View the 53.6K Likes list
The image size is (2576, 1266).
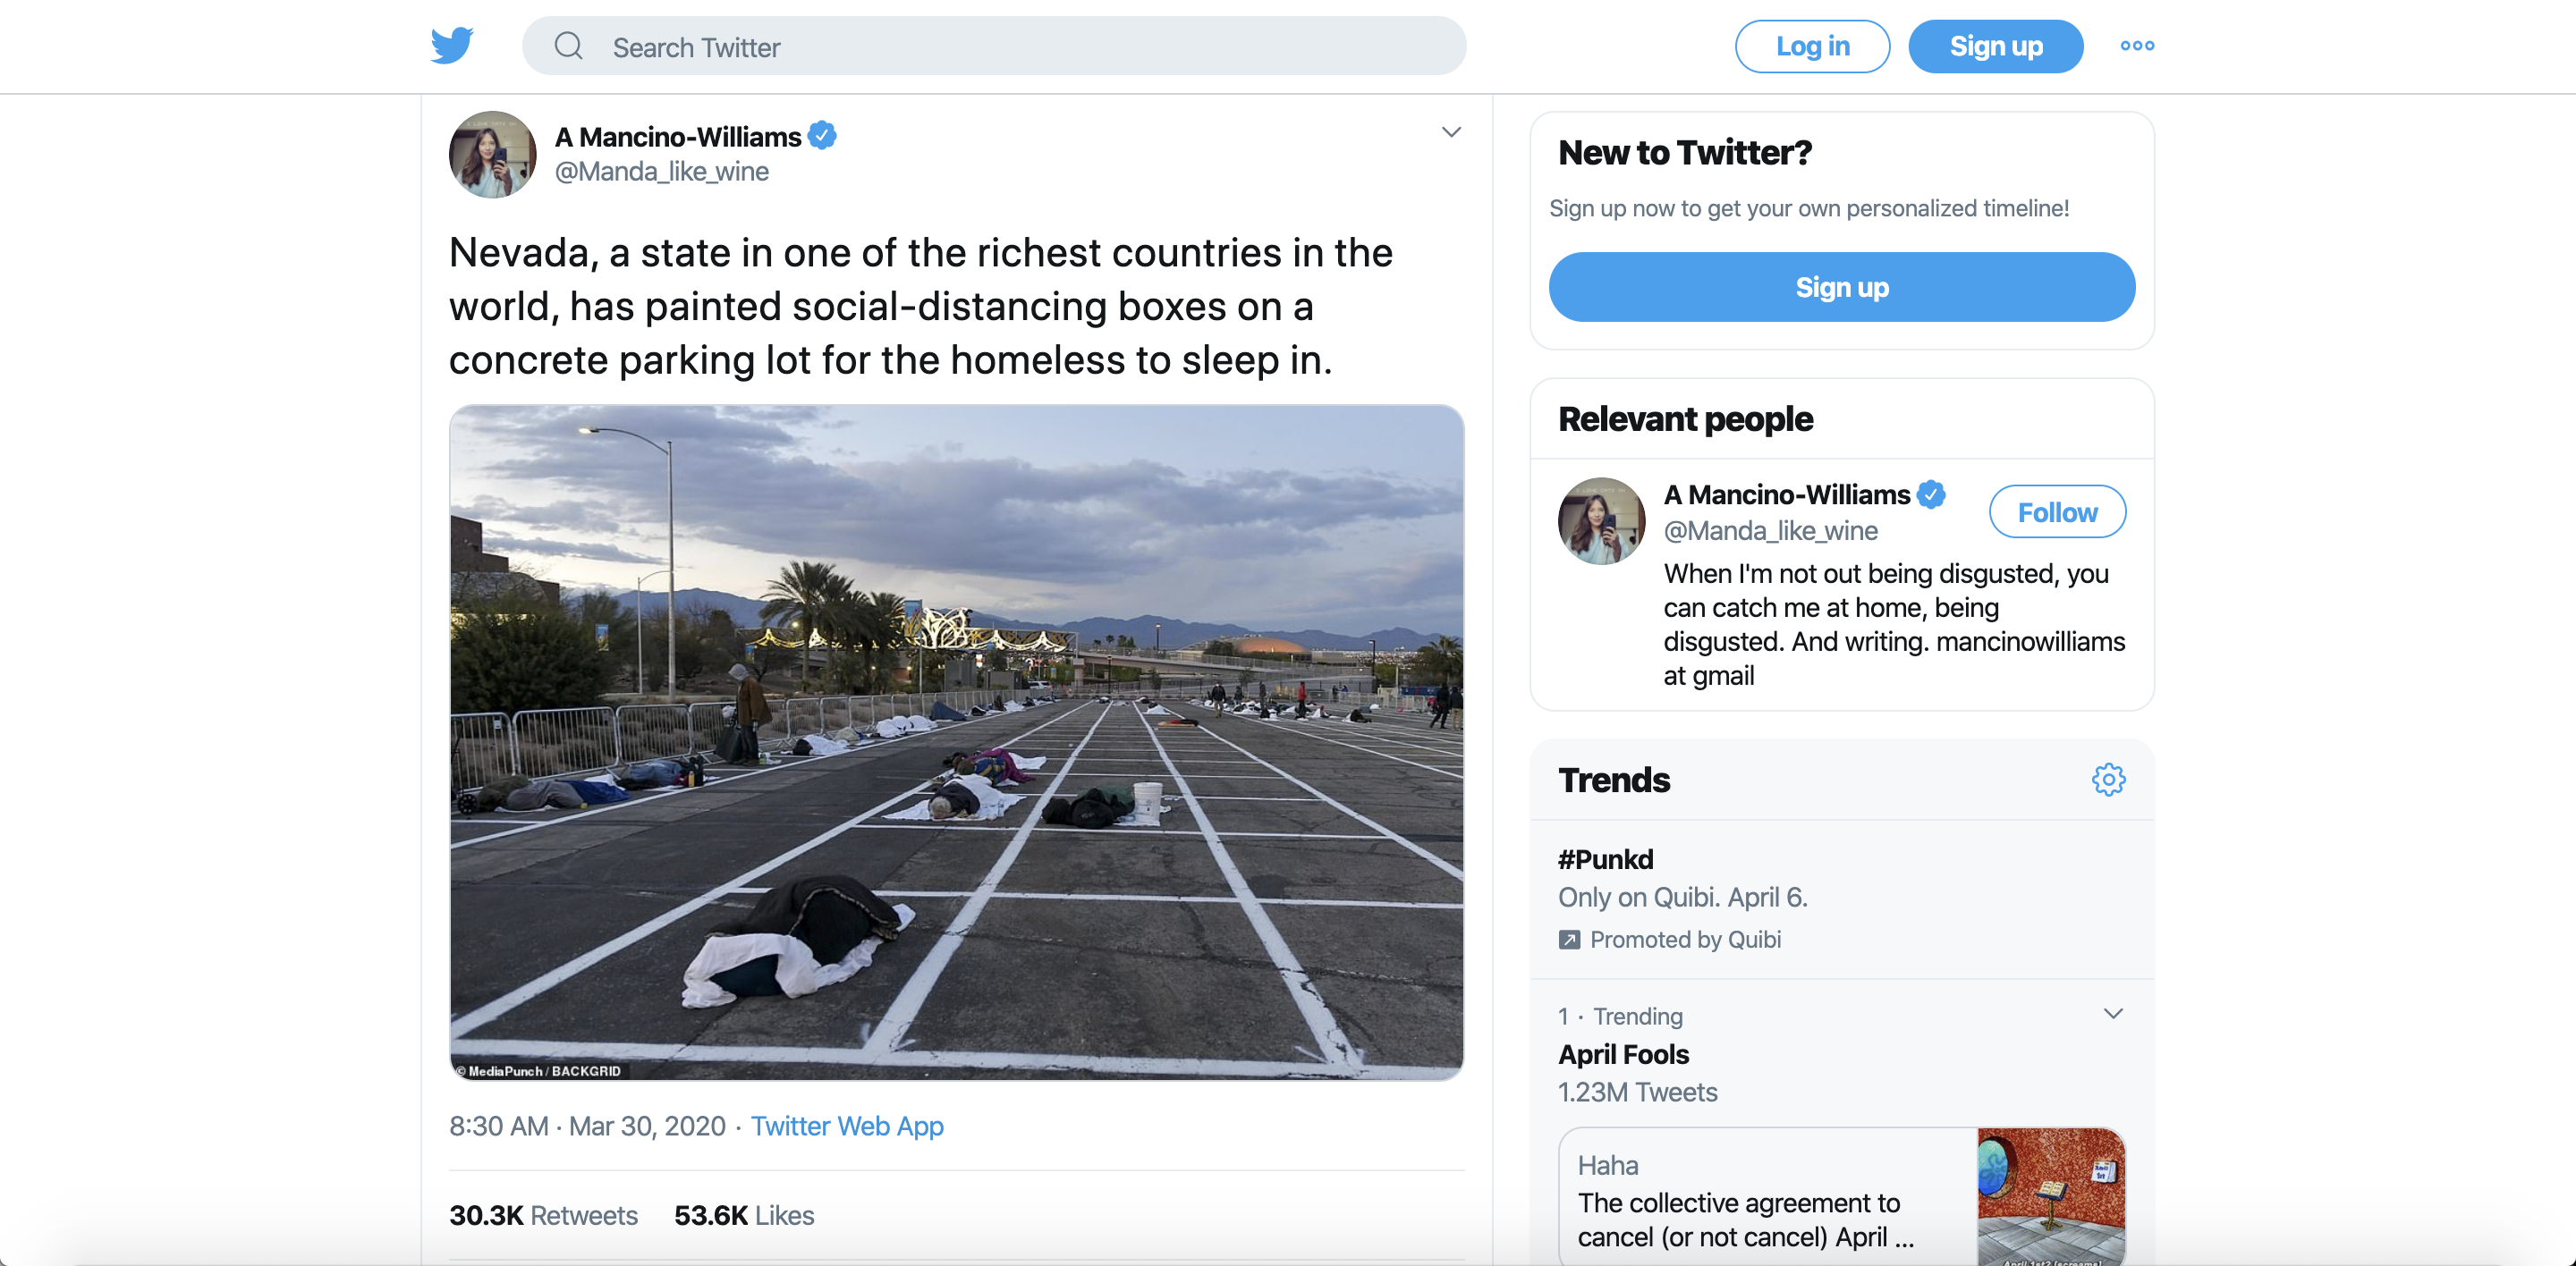[x=744, y=1215]
